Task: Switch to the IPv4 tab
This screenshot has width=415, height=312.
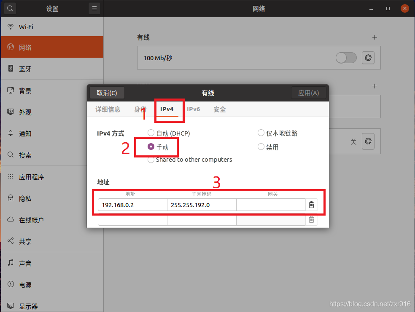Action: [167, 109]
